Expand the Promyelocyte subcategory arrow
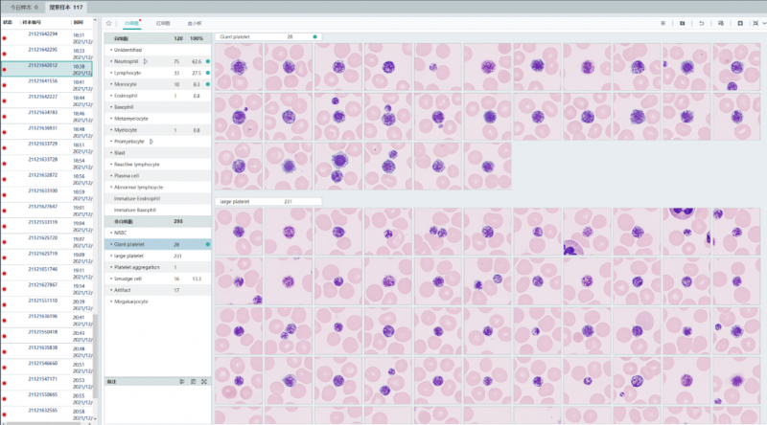This screenshot has width=767, height=425. click(x=151, y=141)
